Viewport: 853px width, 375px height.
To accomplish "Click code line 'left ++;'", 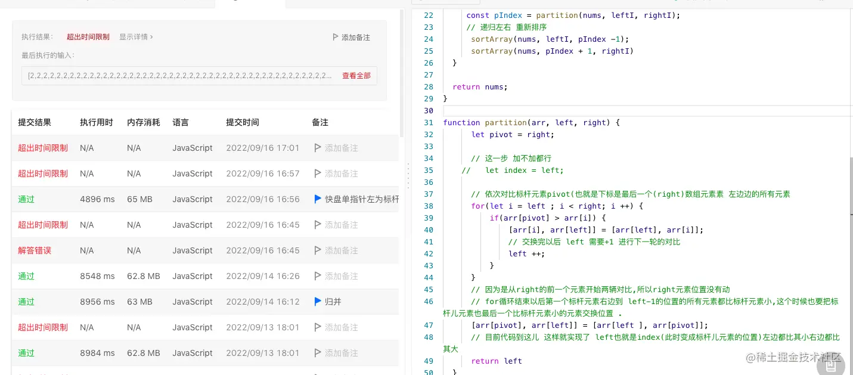I will (526, 253).
